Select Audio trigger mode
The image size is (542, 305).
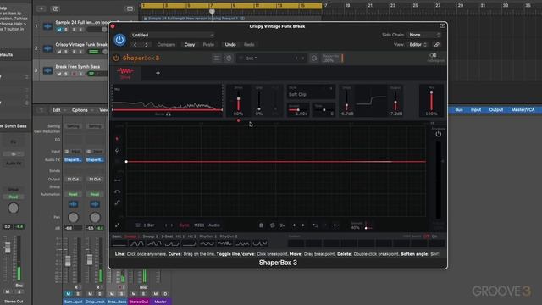(x=214, y=225)
